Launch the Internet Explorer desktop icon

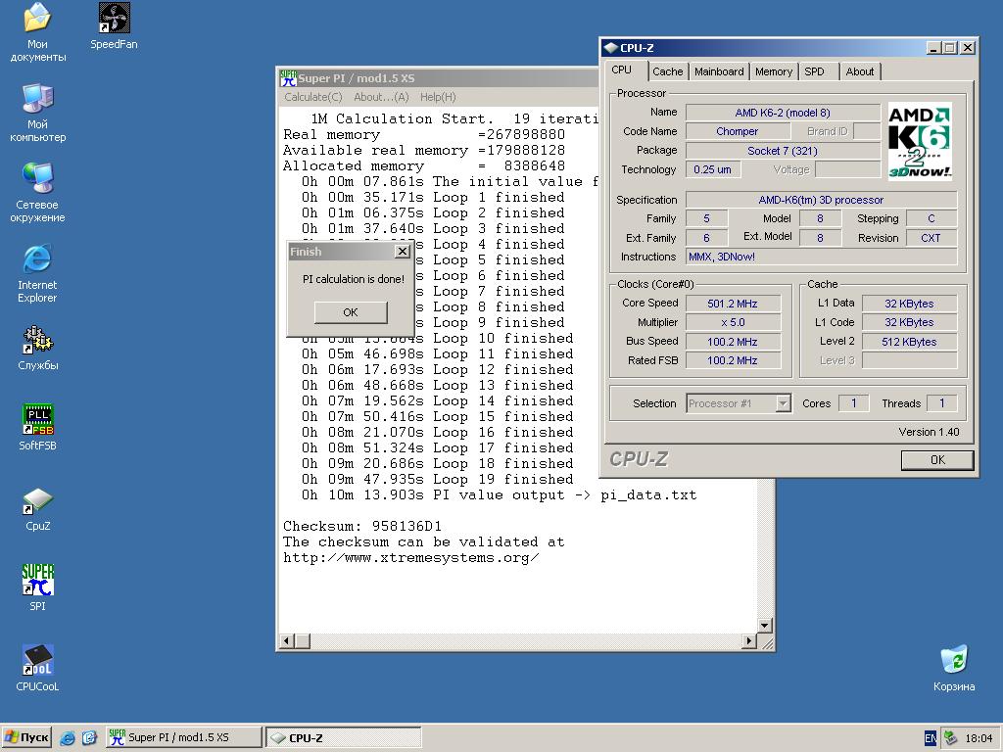click(37, 274)
